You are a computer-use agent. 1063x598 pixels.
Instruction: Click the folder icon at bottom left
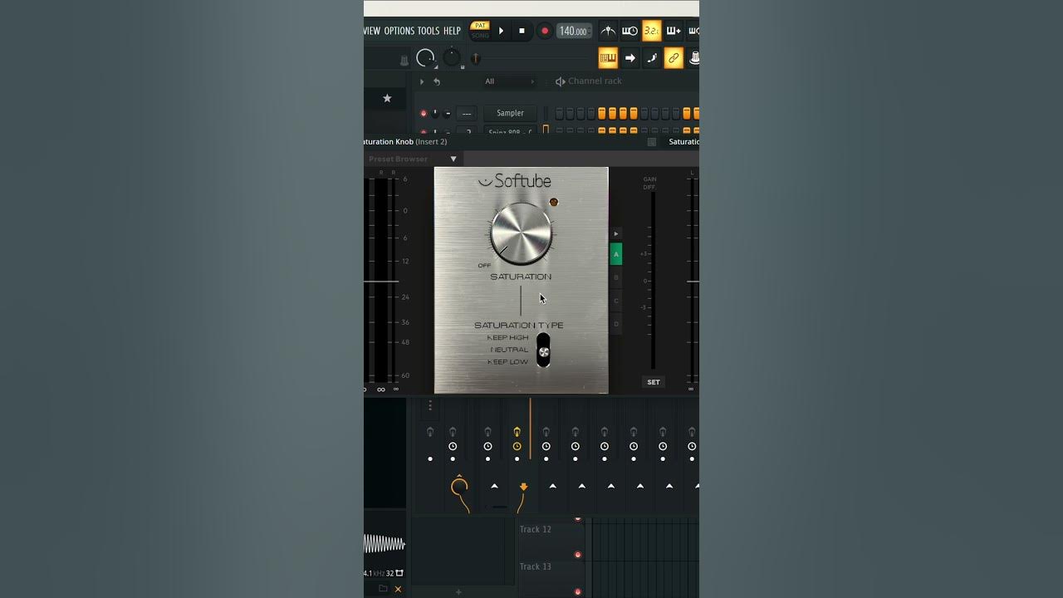(x=383, y=589)
